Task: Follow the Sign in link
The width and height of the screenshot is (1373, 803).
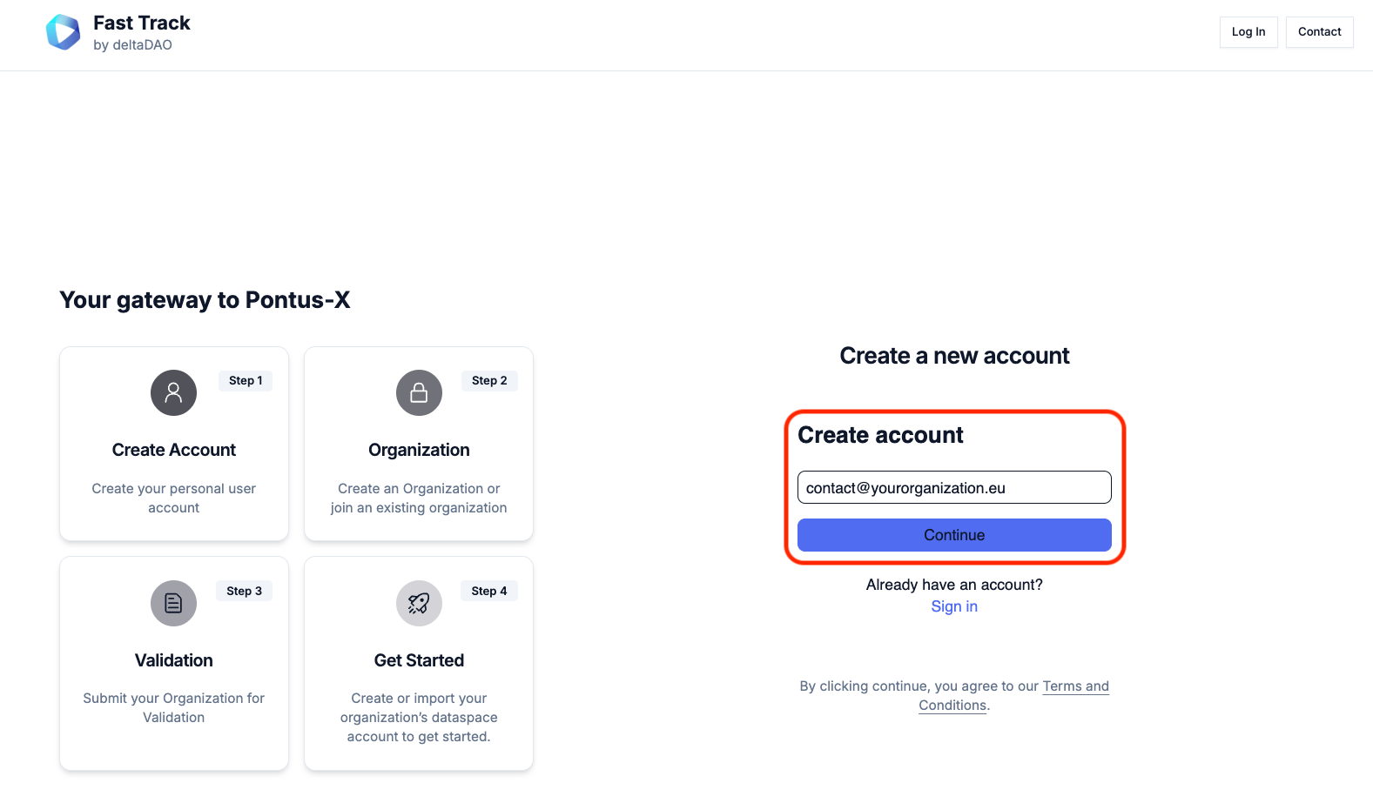Action: tap(954, 606)
